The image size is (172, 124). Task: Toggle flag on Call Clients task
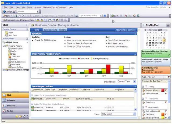[x=166, y=114]
